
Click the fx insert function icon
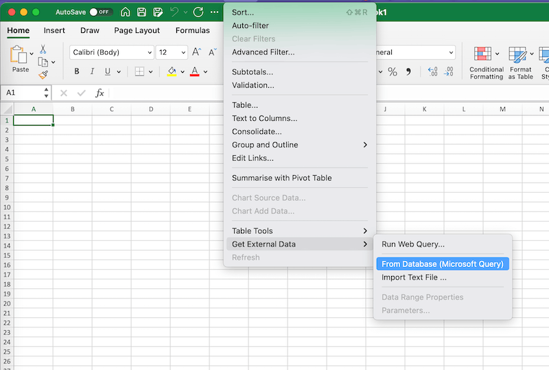pyautogui.click(x=100, y=93)
